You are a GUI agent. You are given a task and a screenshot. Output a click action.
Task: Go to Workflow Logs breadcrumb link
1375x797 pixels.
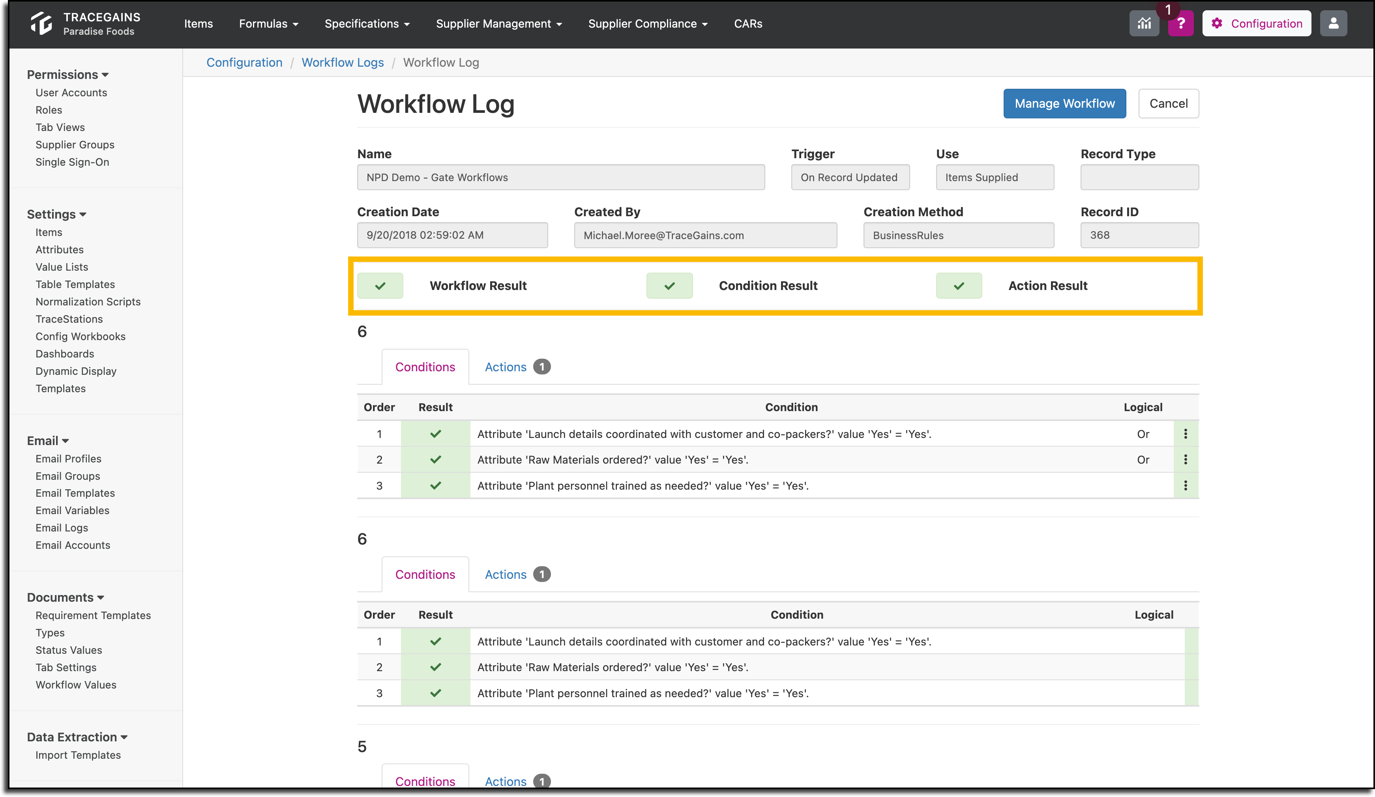pos(343,62)
